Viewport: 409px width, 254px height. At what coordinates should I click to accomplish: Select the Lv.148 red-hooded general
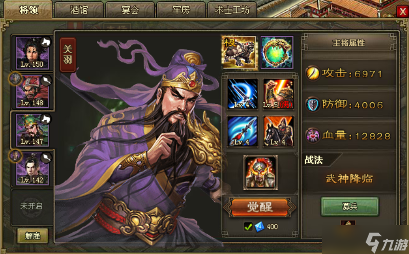pyautogui.click(x=32, y=92)
